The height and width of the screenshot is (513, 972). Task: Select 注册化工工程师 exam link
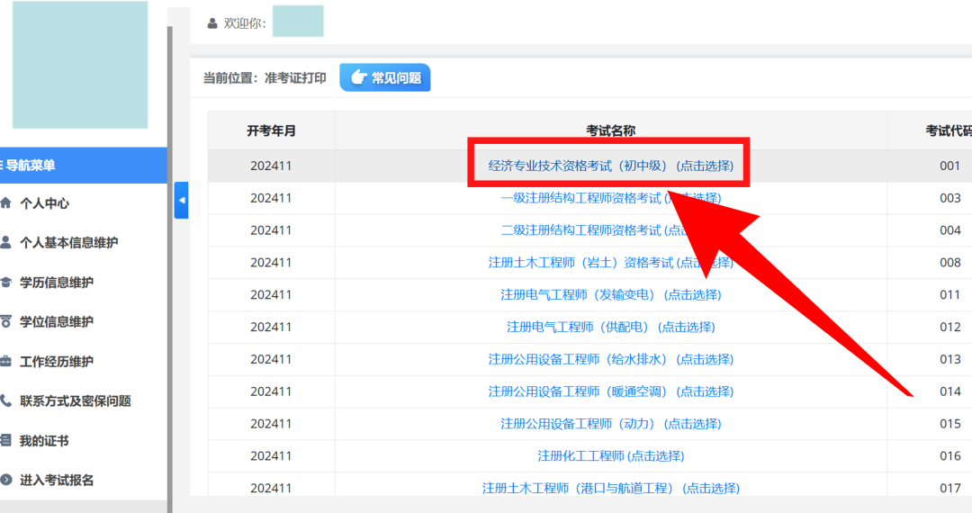(x=610, y=456)
